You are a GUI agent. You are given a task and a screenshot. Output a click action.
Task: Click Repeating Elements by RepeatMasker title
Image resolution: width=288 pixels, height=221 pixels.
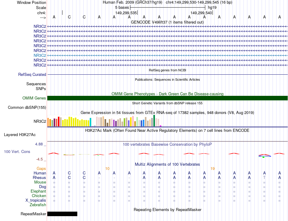[x=167, y=210]
